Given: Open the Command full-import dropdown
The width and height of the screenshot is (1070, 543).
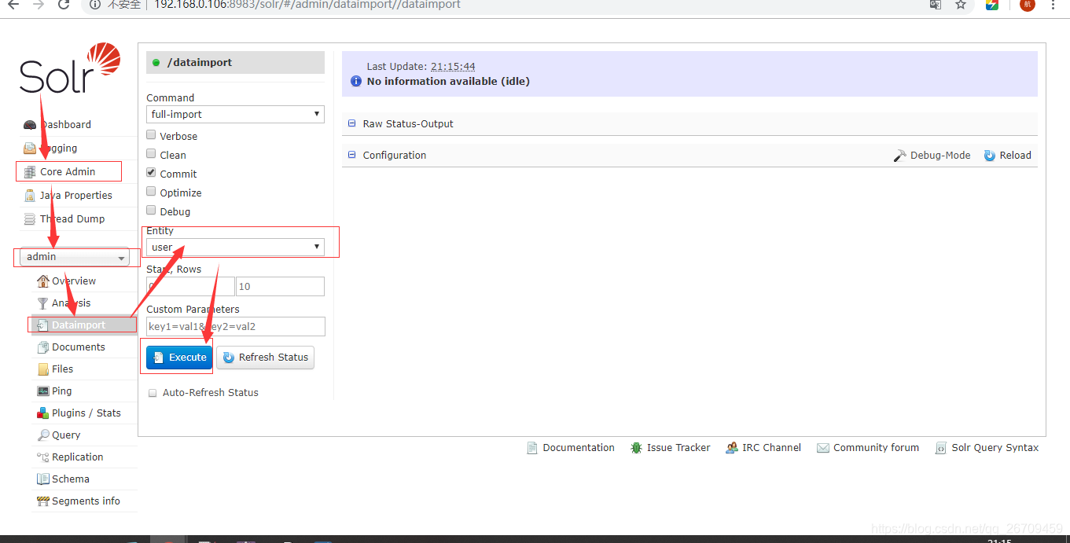Looking at the screenshot, I should click(235, 114).
